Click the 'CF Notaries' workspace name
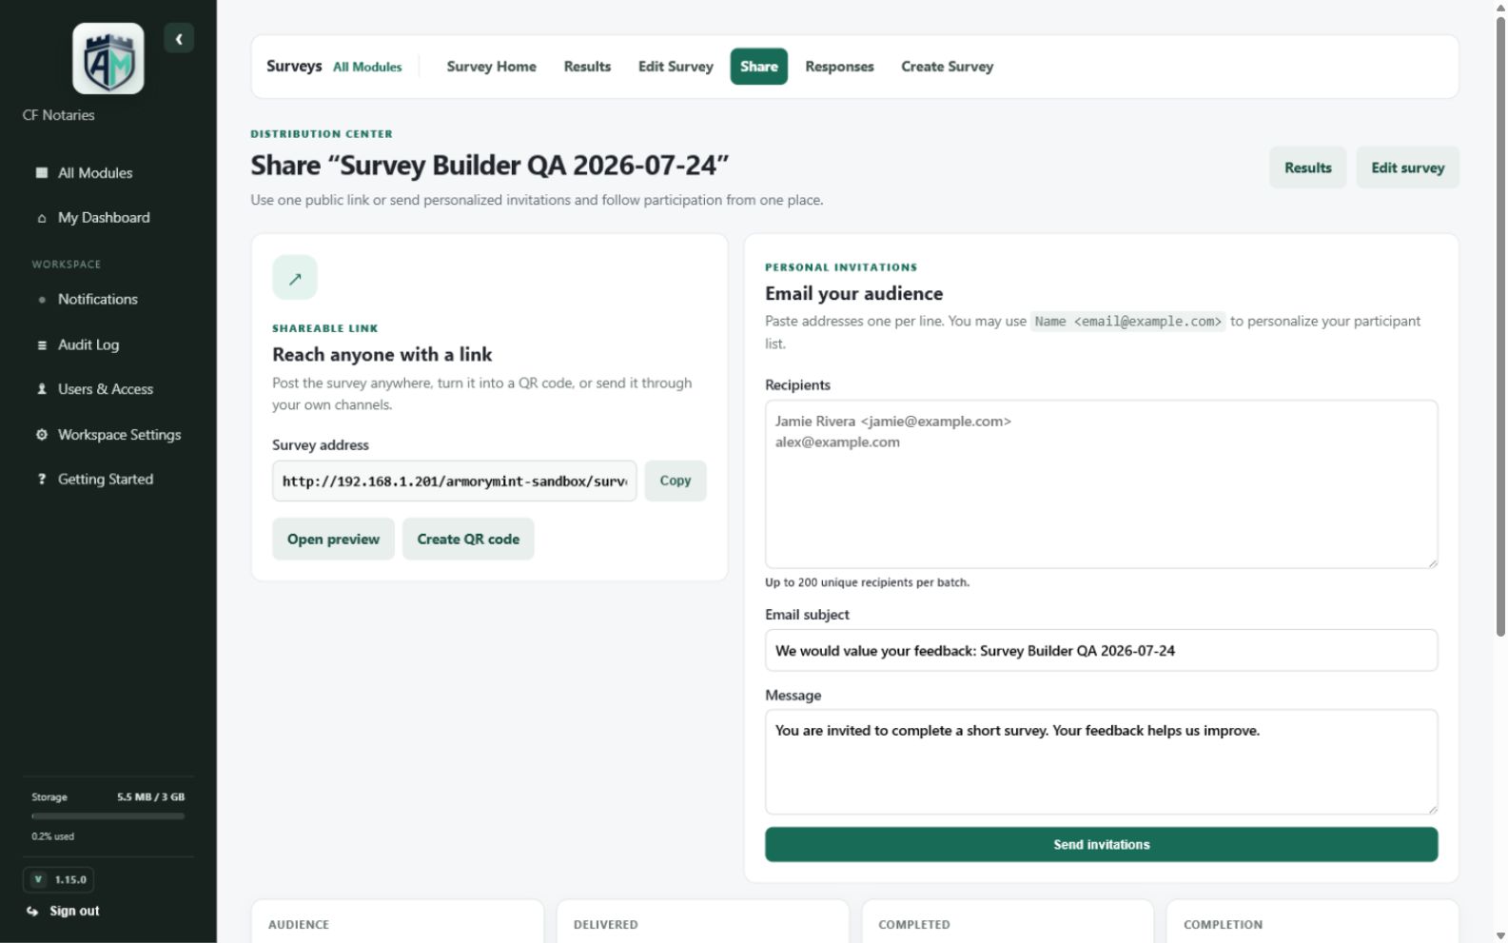 (x=59, y=115)
